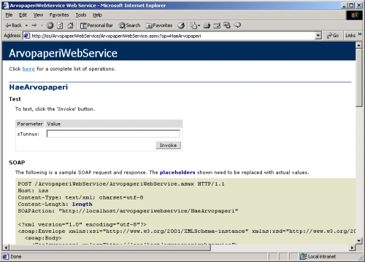Click the vertical scrollbar up arrow
The height and width of the screenshot is (262, 365).
[x=358, y=45]
